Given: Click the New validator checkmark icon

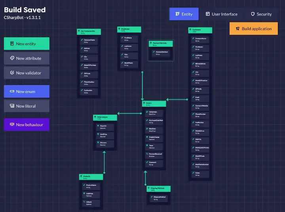Looking at the screenshot, I should click(12, 73).
